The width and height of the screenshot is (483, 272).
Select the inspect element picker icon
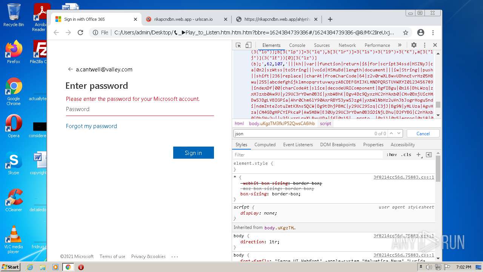coord(238,45)
